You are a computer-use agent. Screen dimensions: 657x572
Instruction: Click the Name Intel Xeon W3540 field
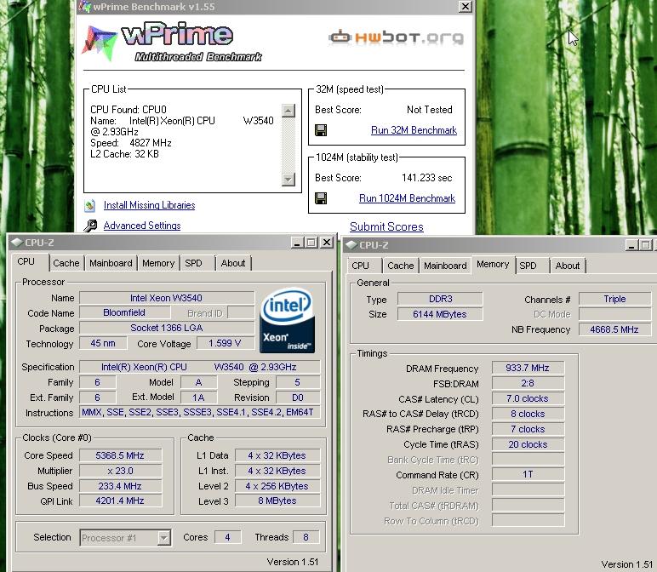point(167,298)
